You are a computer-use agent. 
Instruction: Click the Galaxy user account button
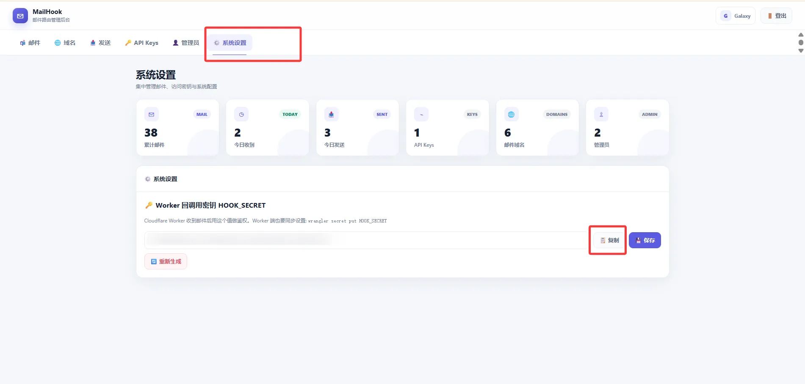pos(736,16)
